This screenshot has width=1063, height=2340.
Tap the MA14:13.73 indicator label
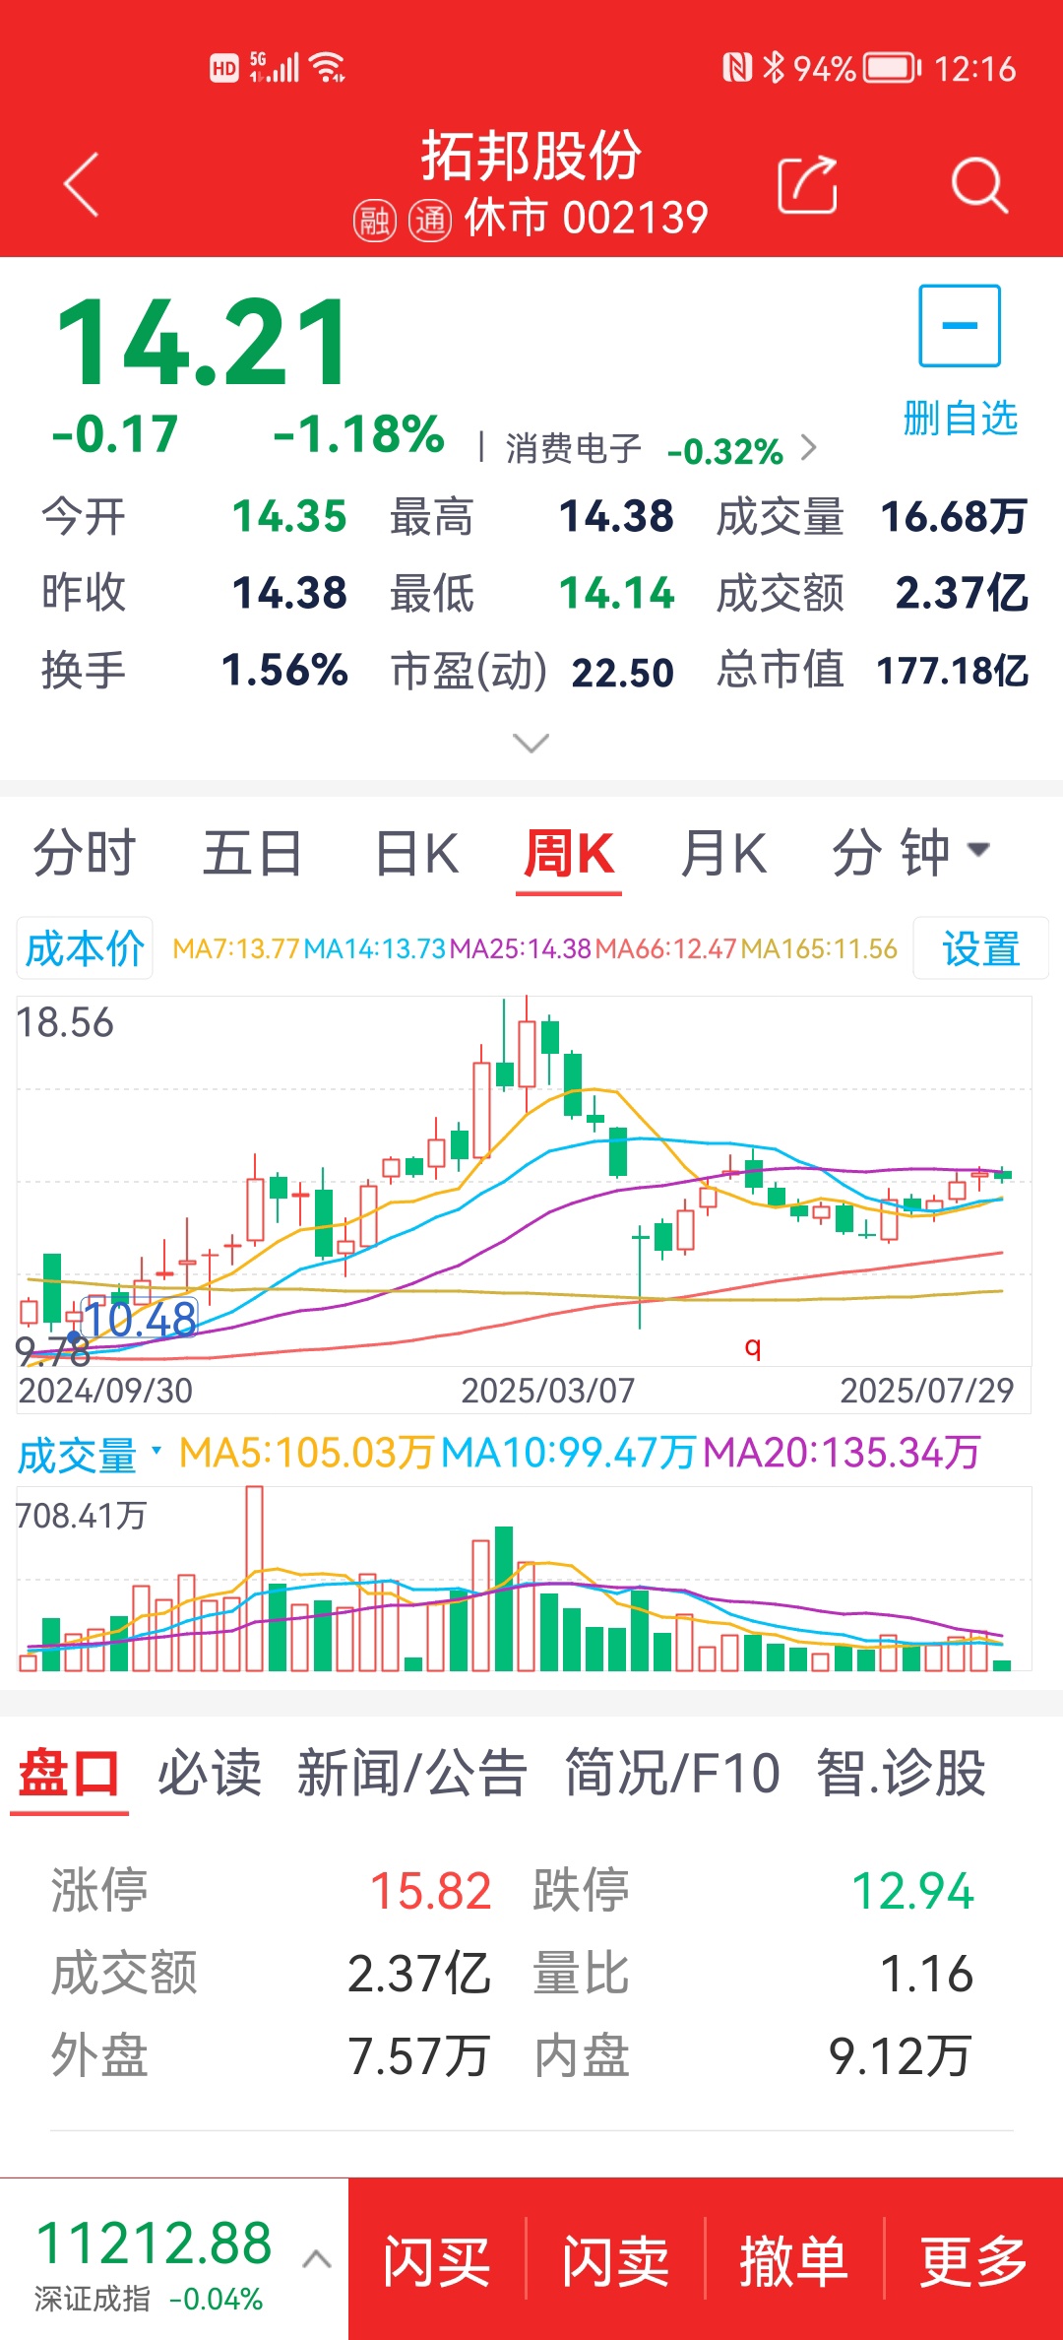tap(374, 948)
